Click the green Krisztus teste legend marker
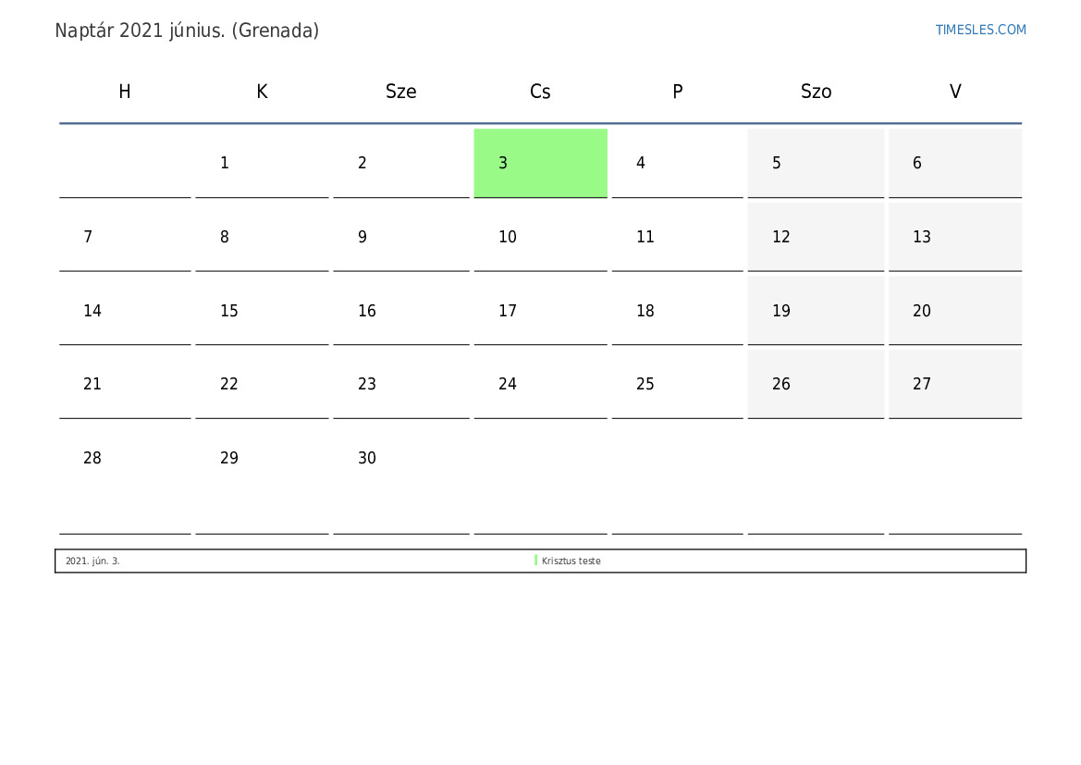This screenshot has width=1081, height=765. pyautogui.click(x=535, y=561)
